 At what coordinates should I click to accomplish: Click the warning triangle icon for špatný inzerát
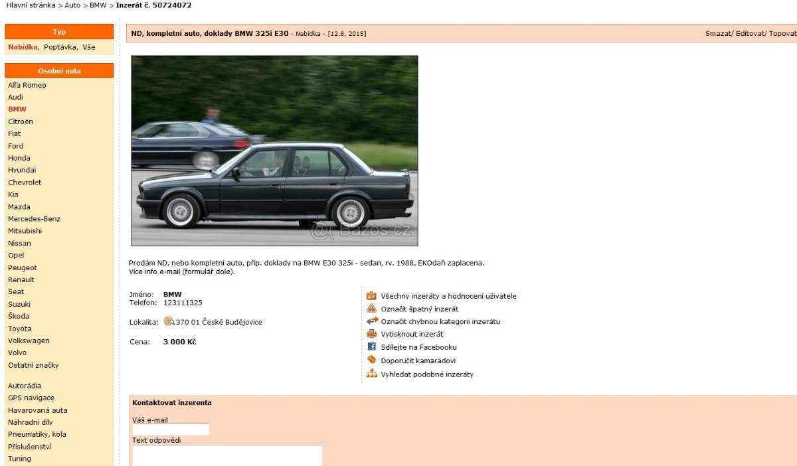pos(371,309)
